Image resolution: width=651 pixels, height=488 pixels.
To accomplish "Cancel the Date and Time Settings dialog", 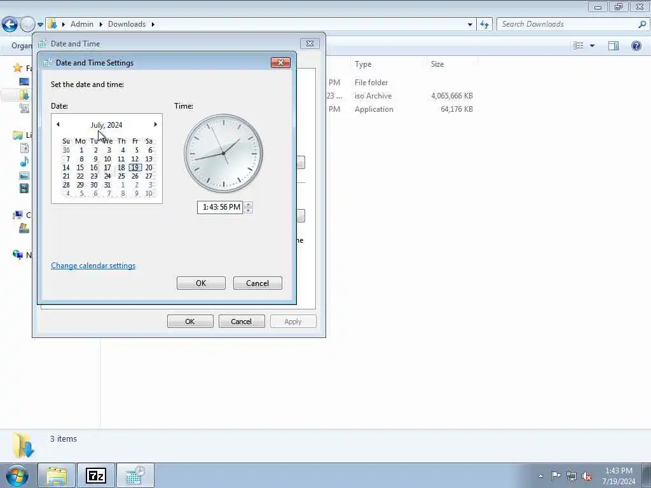I will click(257, 283).
